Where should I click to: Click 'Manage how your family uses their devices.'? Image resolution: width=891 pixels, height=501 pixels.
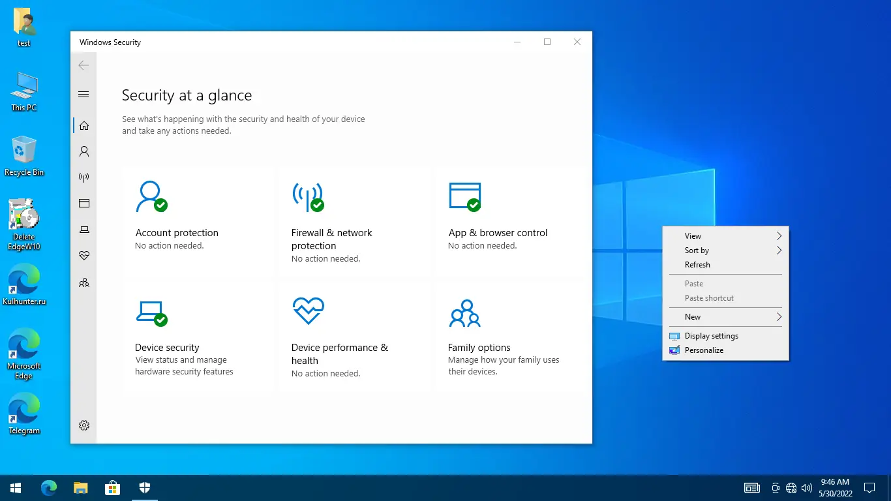pyautogui.click(x=504, y=366)
